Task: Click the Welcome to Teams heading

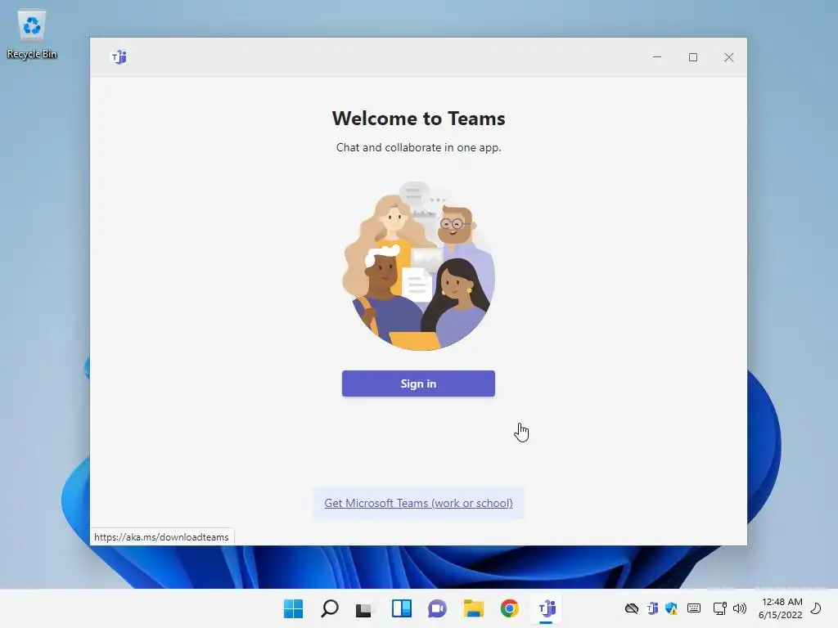Action: [x=418, y=119]
